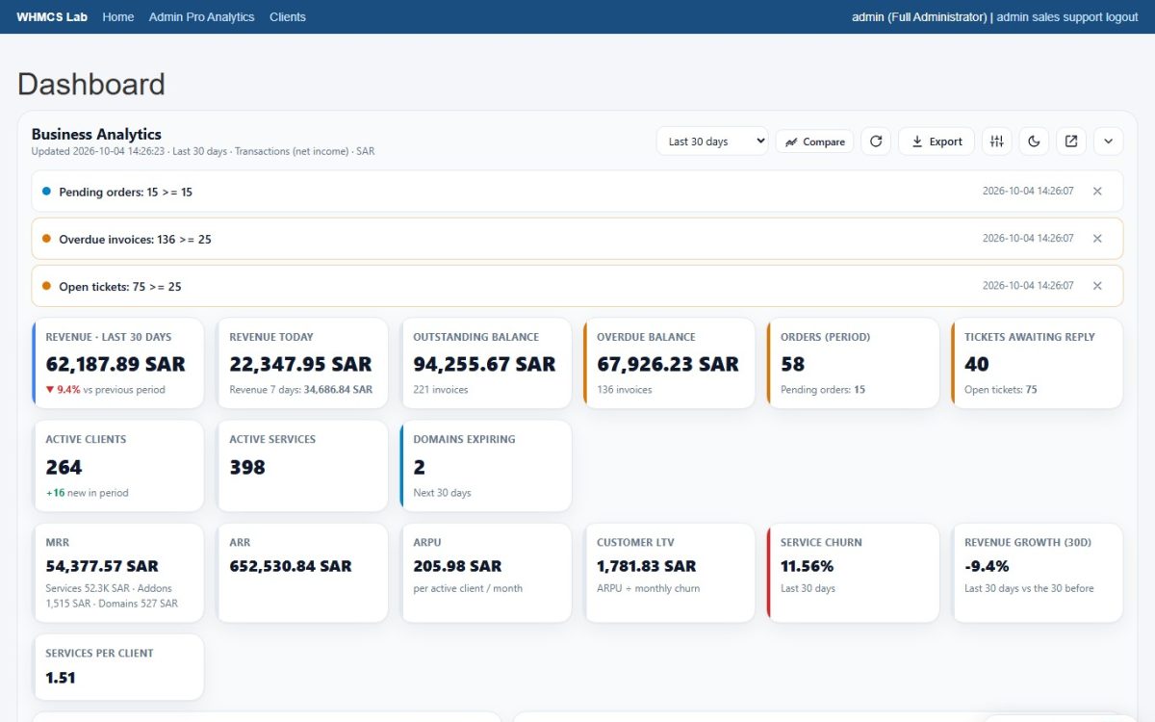Open the sliders settings icon
This screenshot has width=1155, height=722.
click(997, 142)
